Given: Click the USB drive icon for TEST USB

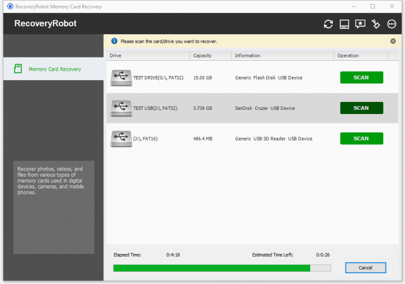Looking at the screenshot, I should pyautogui.click(x=121, y=108).
